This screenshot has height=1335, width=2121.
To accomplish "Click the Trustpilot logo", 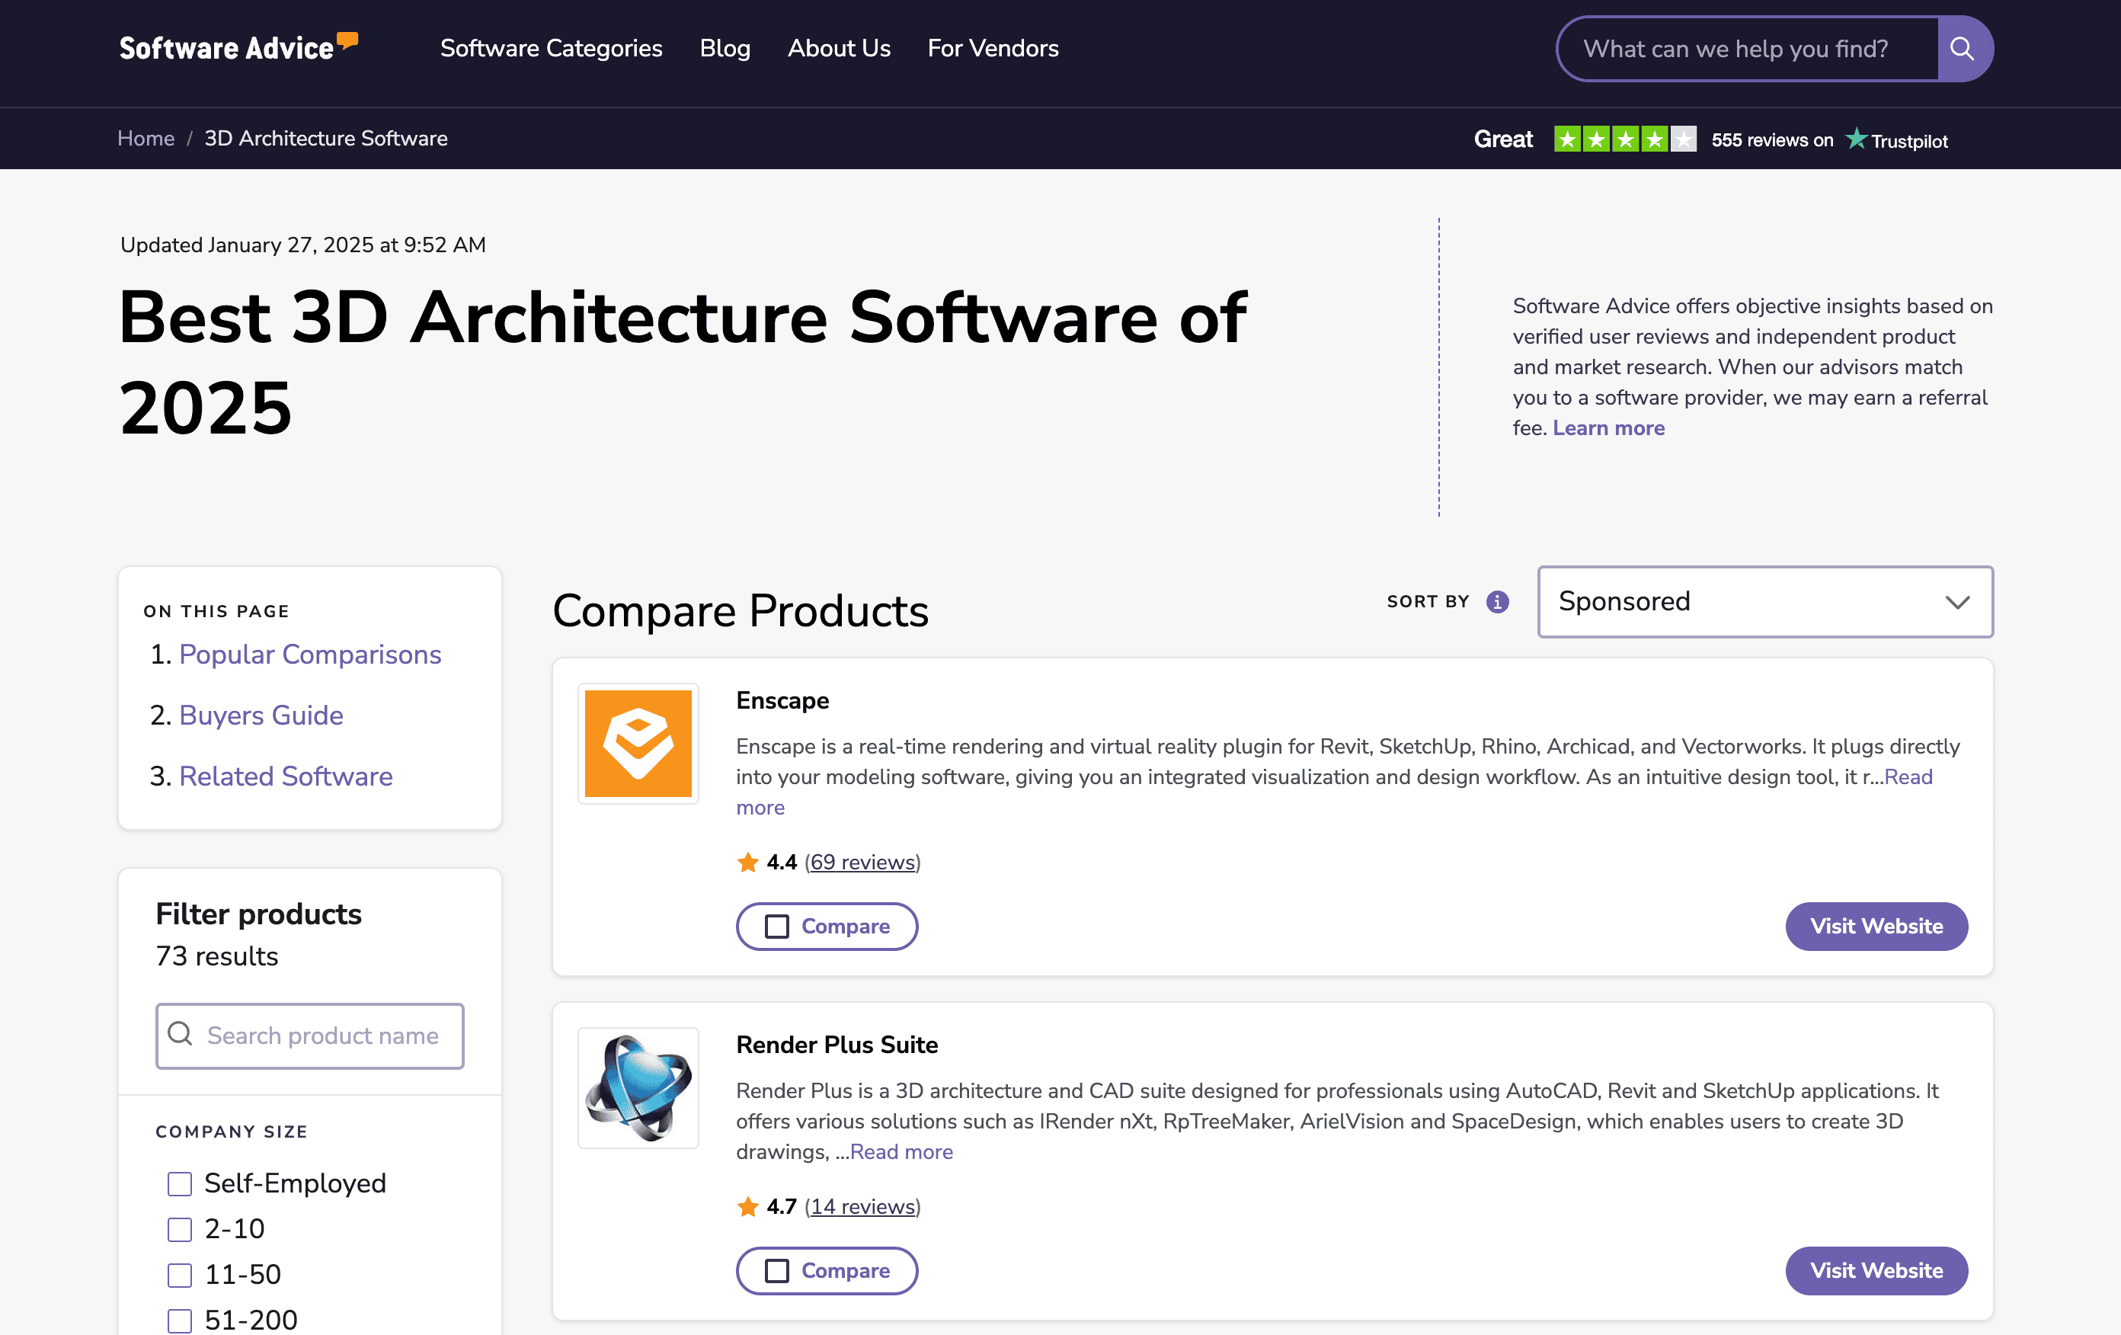I will [1896, 140].
